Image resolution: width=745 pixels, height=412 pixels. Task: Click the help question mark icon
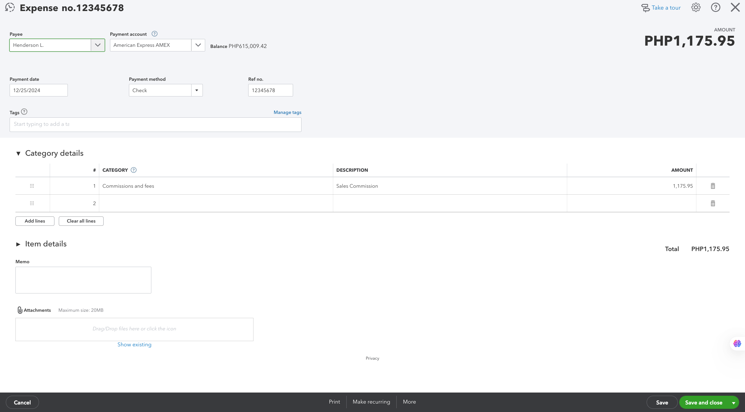[715, 8]
